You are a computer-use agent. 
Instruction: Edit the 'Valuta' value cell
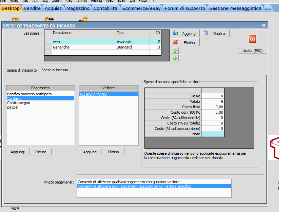(x=213, y=101)
